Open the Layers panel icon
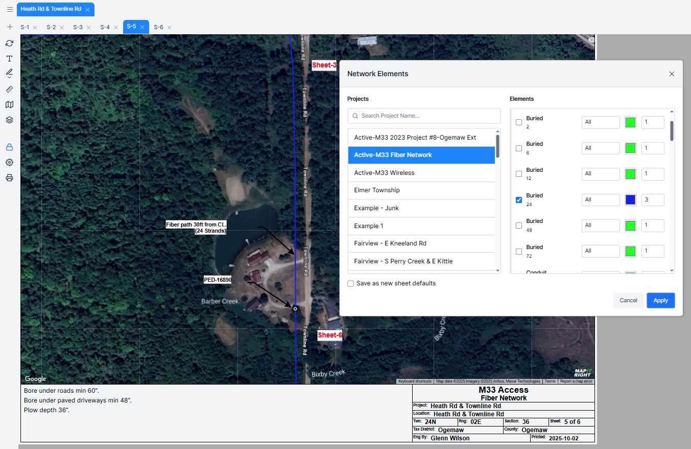This screenshot has width=691, height=449. 9,120
